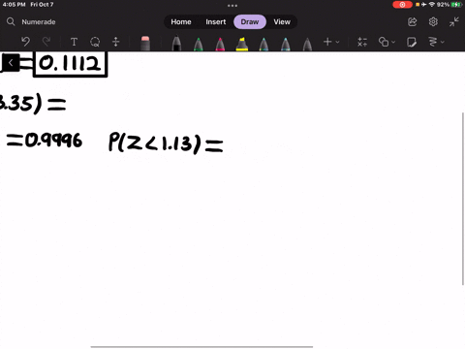465x349 pixels.
Task: Redo the last action
Action: [x=46, y=42]
